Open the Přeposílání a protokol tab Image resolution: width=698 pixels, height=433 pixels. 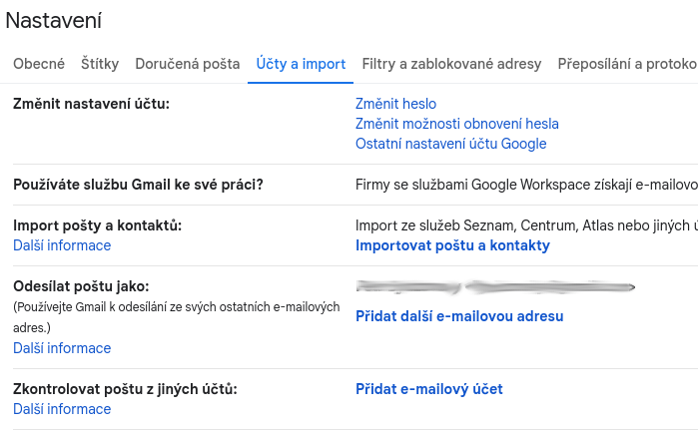coord(627,64)
